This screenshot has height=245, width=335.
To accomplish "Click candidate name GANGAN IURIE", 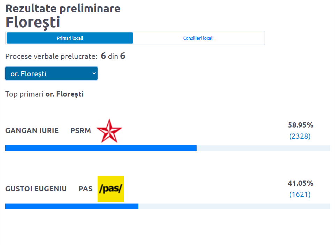I will 32,131.
